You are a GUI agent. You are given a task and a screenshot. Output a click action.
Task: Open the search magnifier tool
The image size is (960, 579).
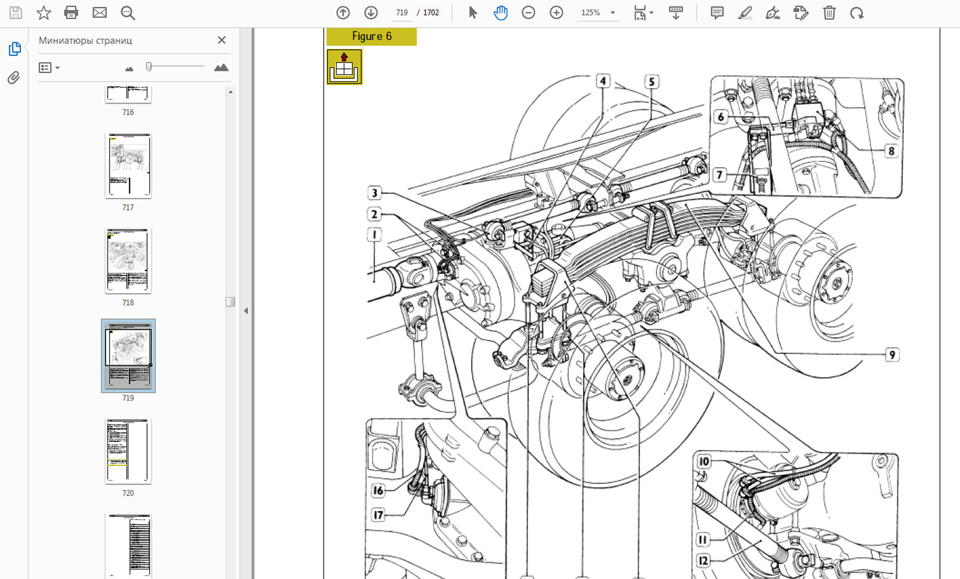pyautogui.click(x=128, y=12)
